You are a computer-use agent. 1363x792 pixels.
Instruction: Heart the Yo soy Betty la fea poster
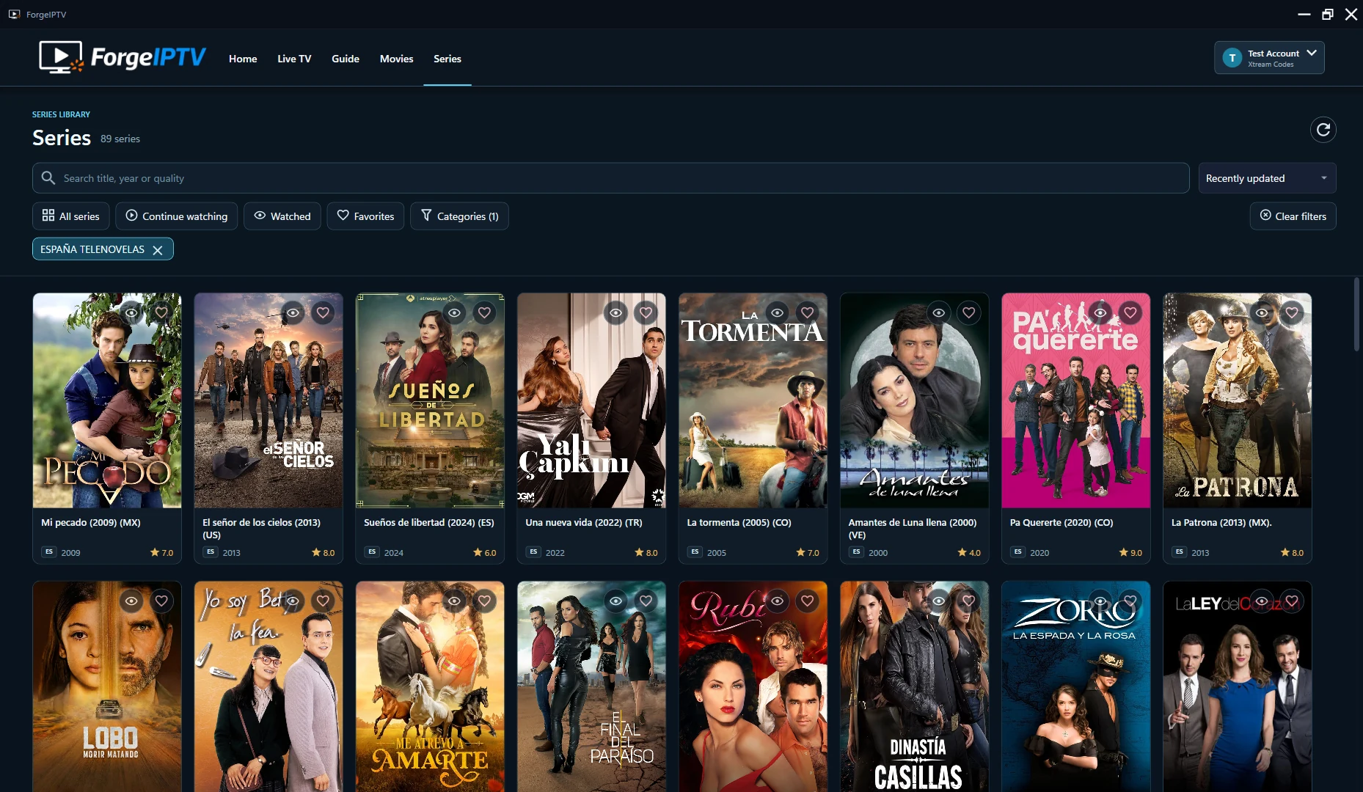click(x=323, y=601)
